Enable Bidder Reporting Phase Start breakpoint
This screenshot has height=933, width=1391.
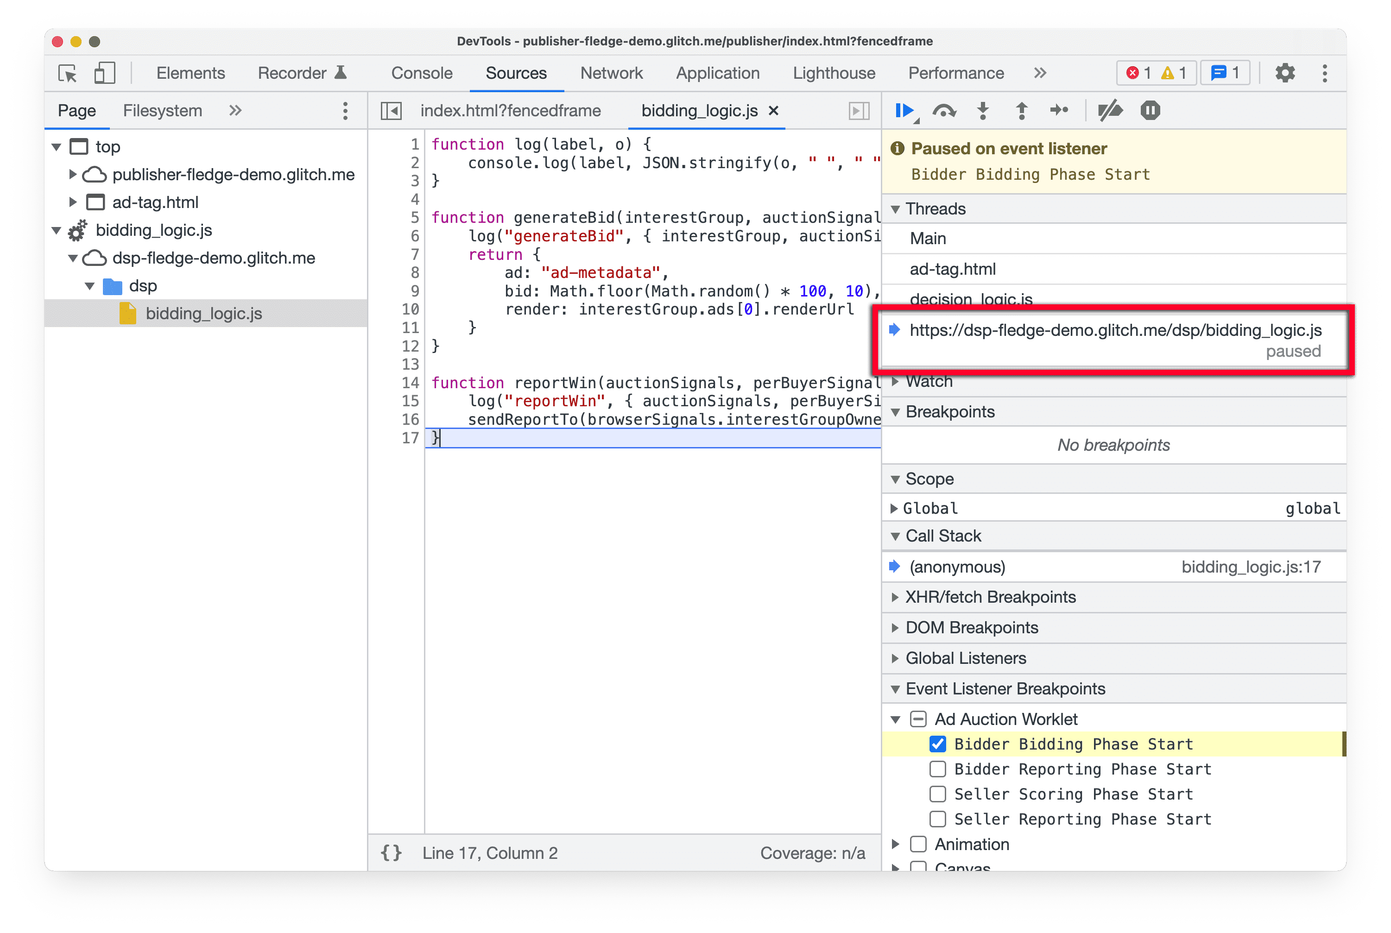point(936,769)
